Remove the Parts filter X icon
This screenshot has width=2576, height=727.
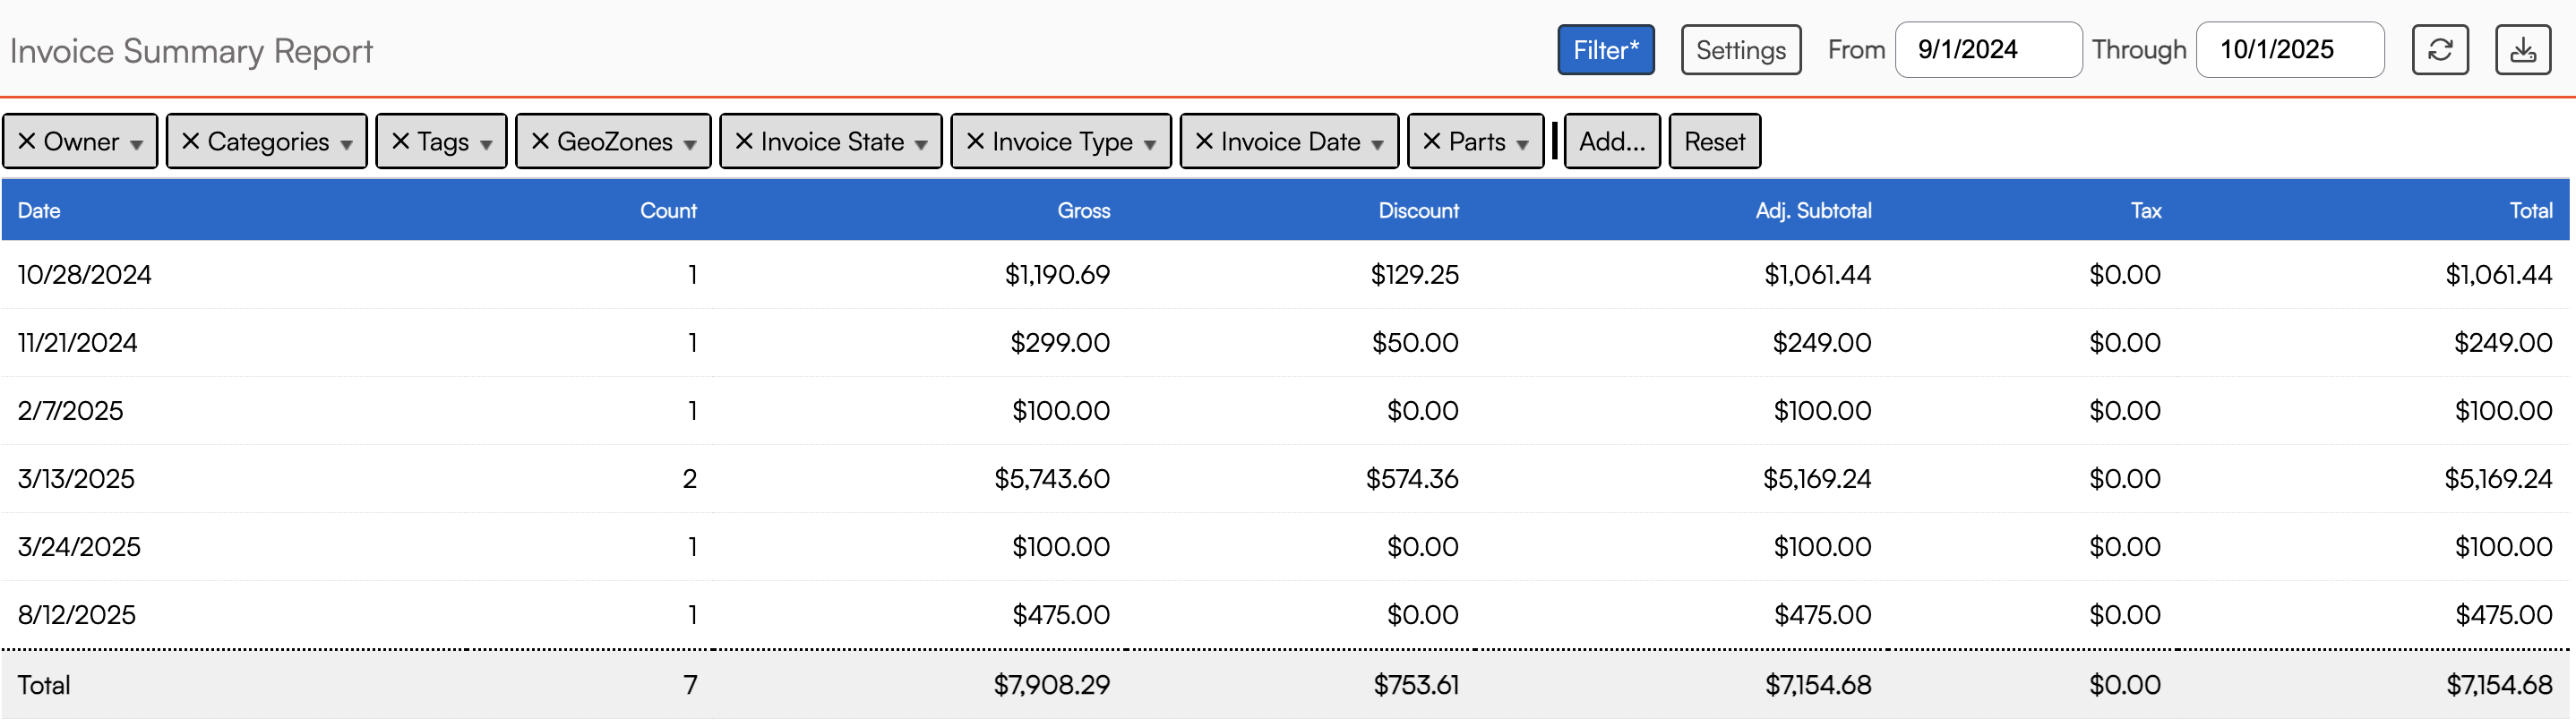(x=1431, y=142)
